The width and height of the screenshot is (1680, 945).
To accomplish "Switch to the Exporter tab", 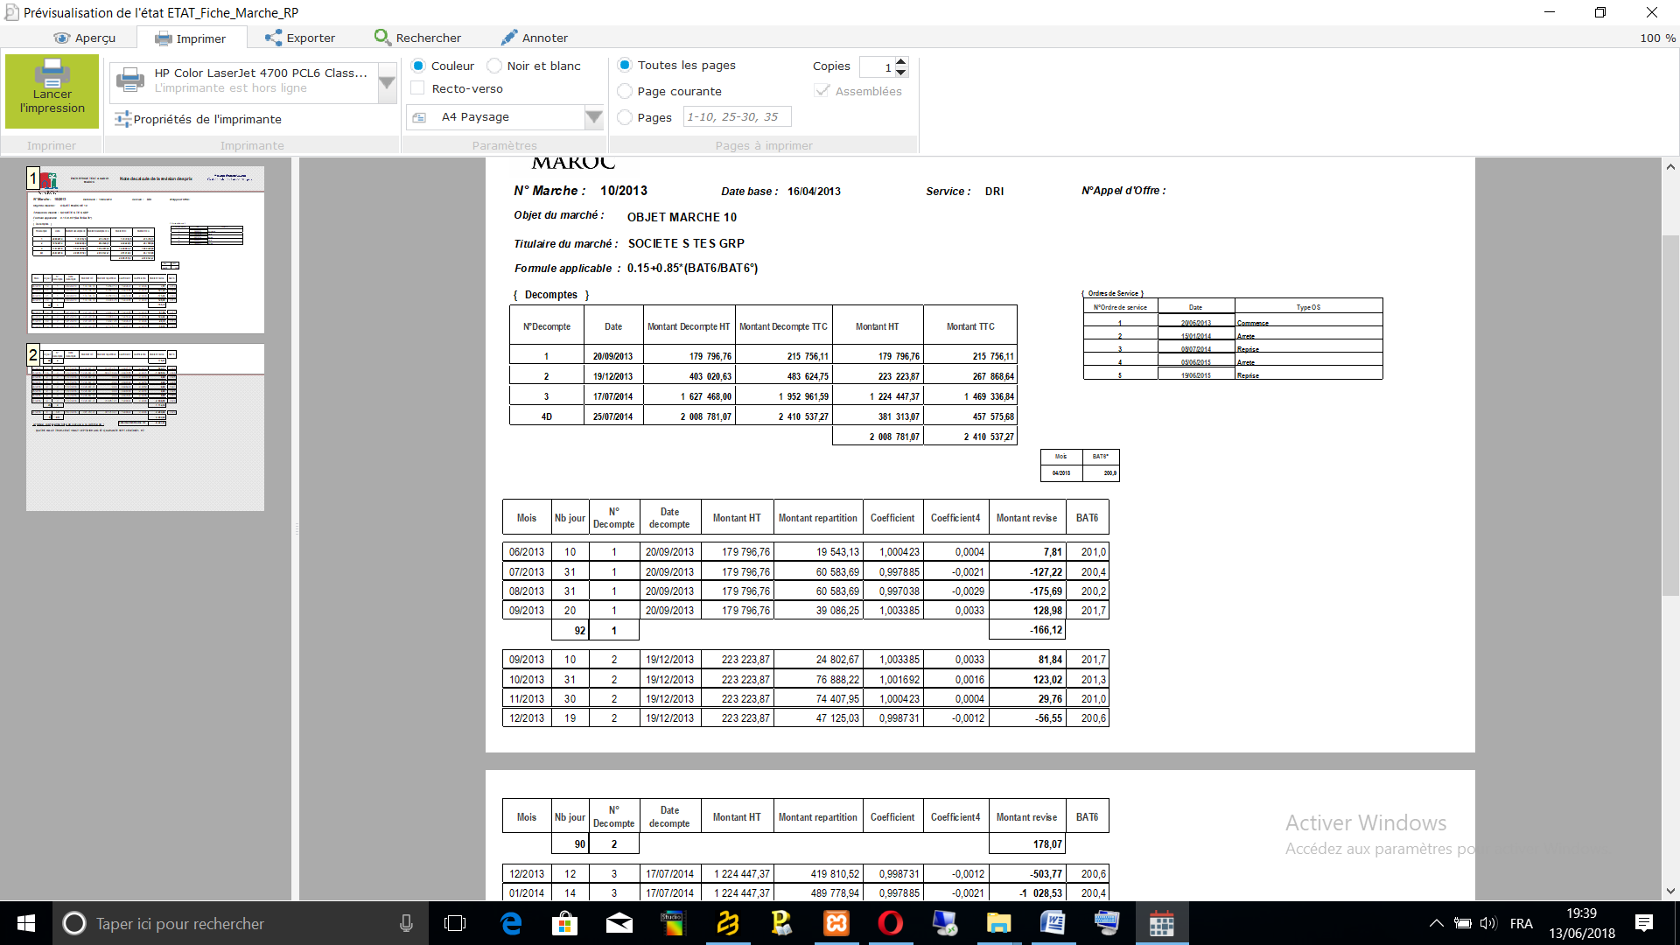I will coord(300,38).
